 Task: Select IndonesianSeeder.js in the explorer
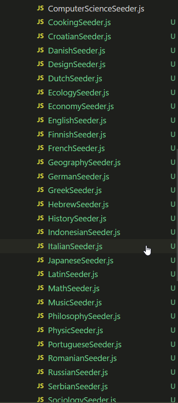coord(89,232)
